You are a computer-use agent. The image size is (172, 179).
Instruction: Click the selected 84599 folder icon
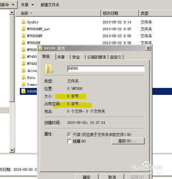coord(23,91)
